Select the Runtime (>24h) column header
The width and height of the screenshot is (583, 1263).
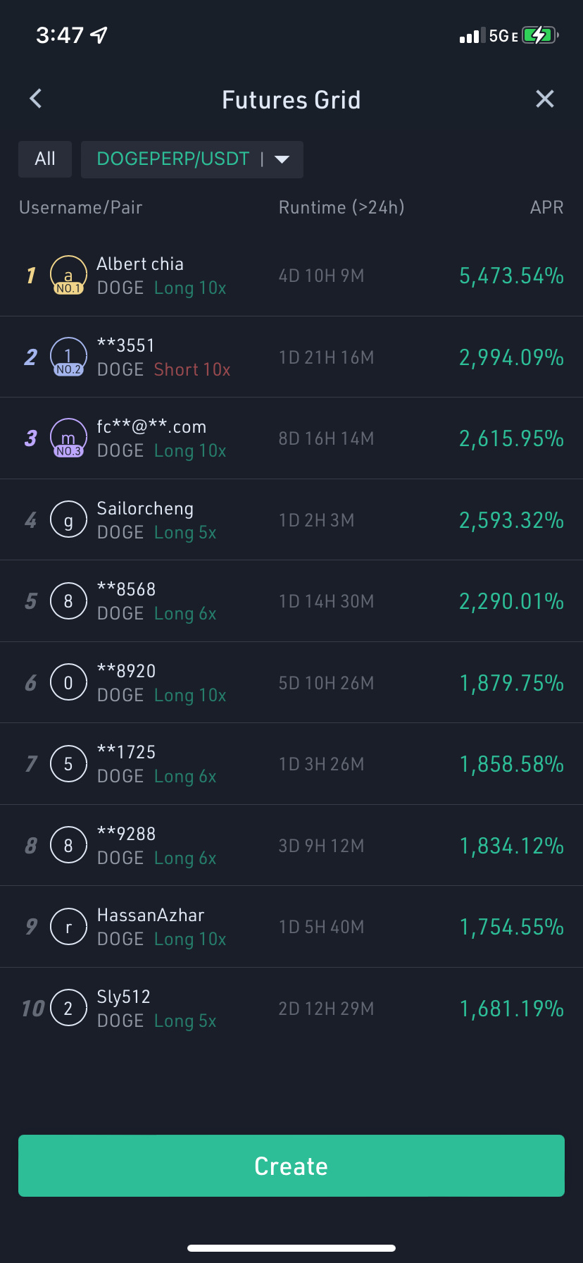coord(341,207)
